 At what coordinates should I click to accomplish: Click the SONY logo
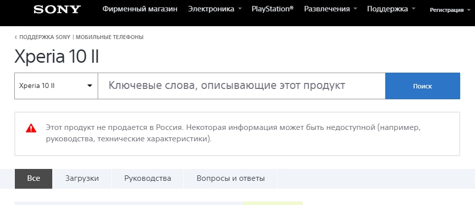coord(57,9)
